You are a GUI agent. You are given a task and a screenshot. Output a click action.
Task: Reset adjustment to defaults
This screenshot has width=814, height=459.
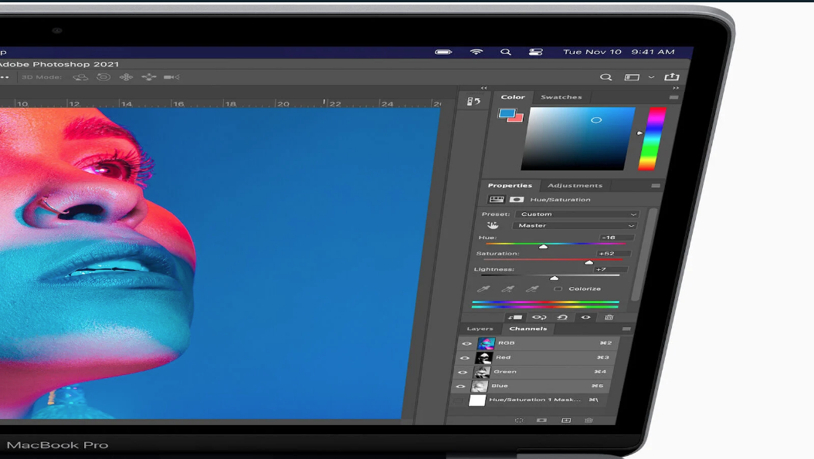coord(562,317)
